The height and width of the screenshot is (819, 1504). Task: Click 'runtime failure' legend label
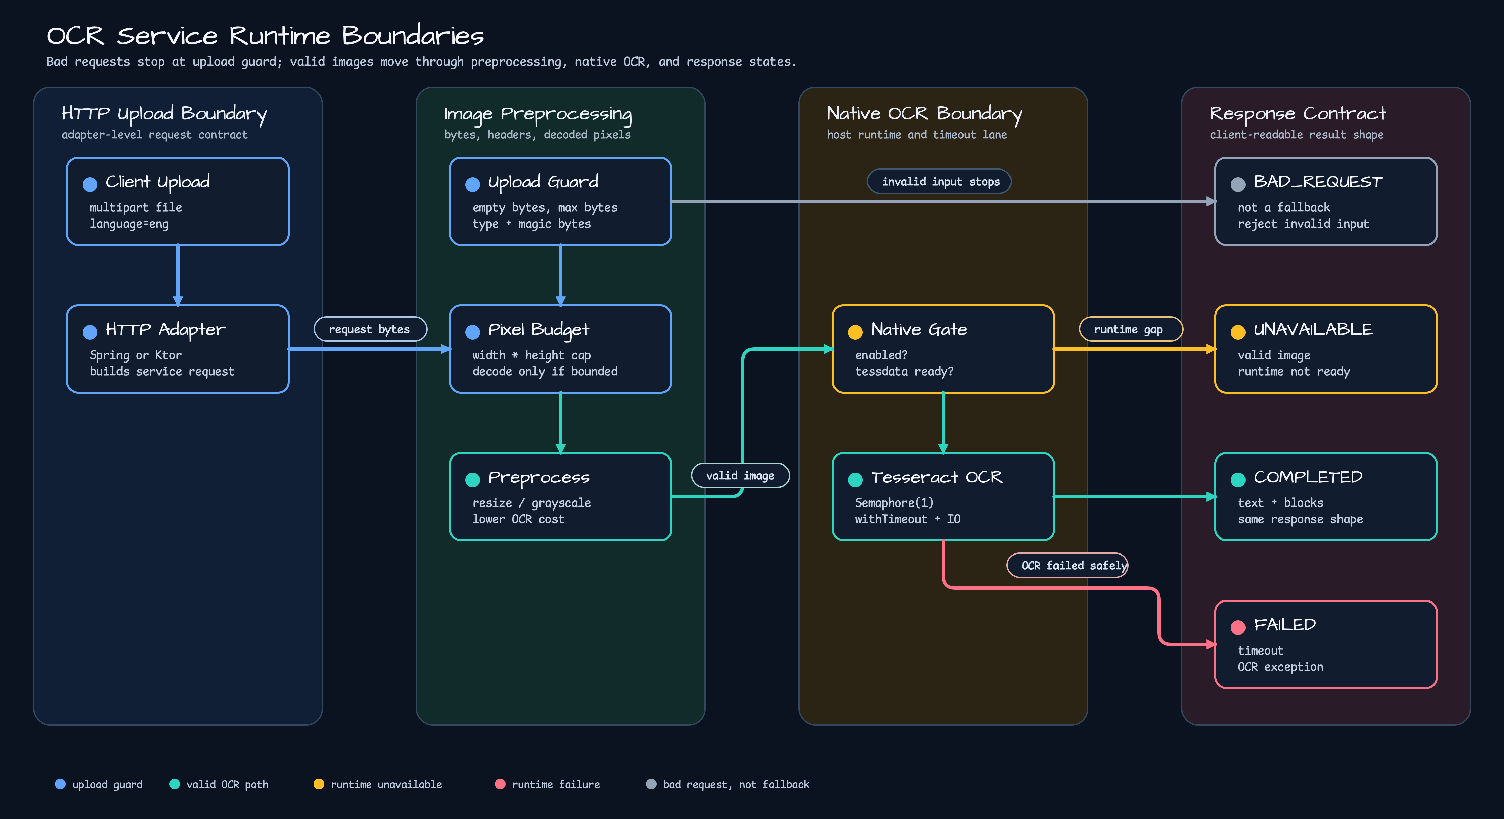point(556,784)
